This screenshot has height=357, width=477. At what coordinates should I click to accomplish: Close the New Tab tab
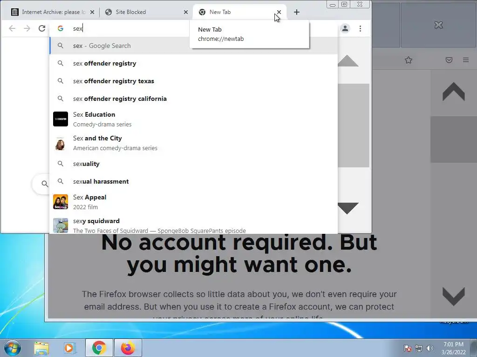click(279, 12)
